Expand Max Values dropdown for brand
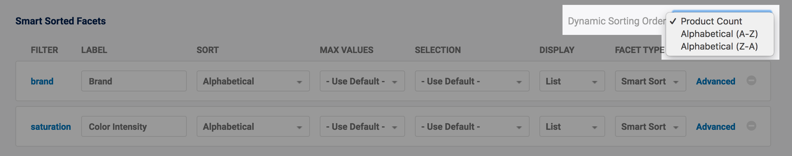792x156 pixels. pyautogui.click(x=362, y=81)
